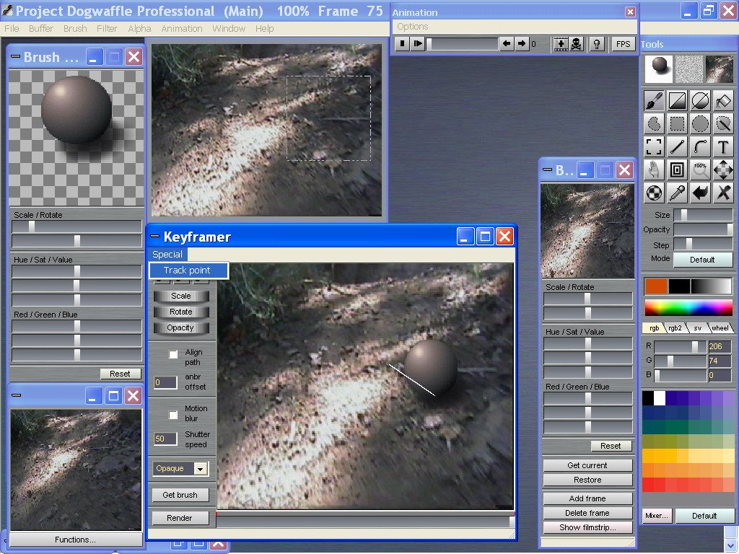
Task: Select the flood fill bucket tool
Action: click(x=723, y=101)
